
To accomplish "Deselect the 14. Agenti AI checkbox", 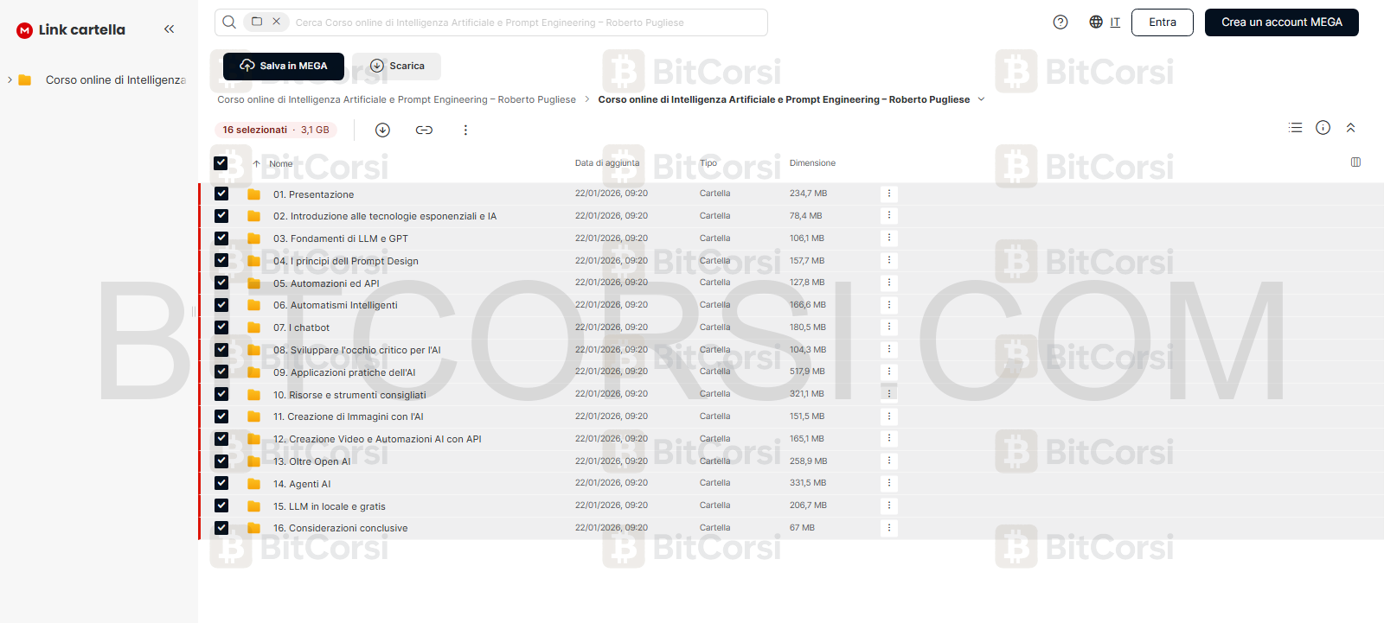I will (221, 483).
